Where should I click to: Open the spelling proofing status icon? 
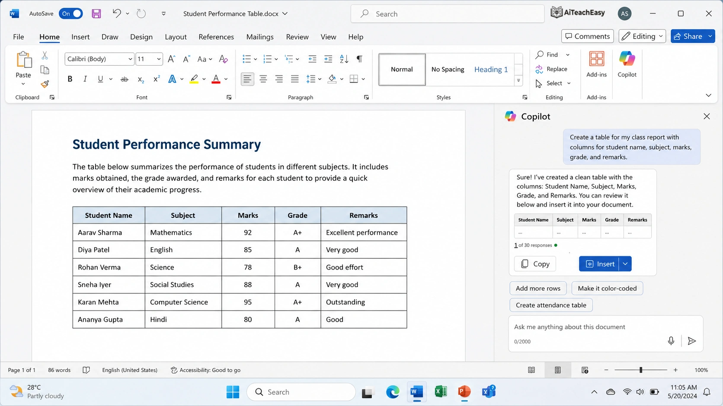[86, 370]
